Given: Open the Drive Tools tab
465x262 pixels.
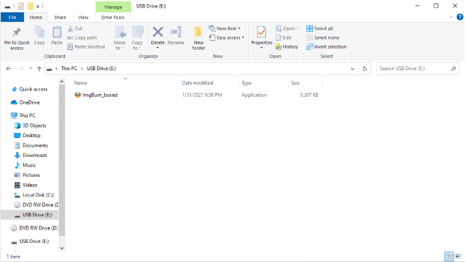Looking at the screenshot, I should tap(113, 18).
